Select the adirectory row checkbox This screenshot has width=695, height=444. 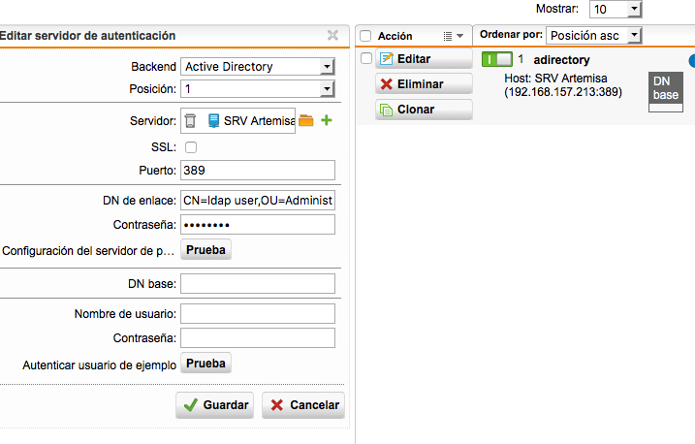coord(366,58)
